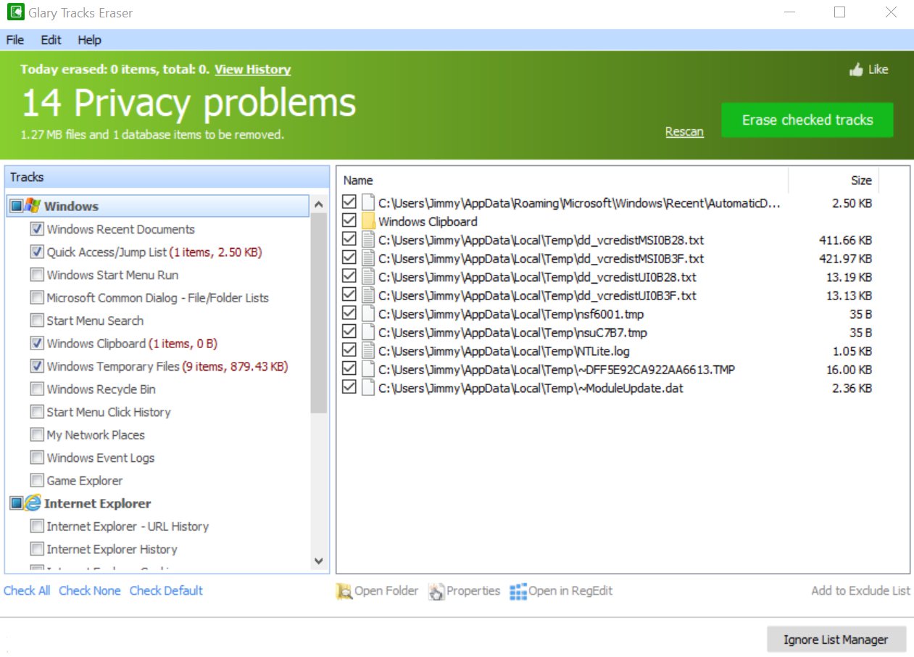Uncheck Windows Recent Documents
The width and height of the screenshot is (914, 657).
(36, 229)
